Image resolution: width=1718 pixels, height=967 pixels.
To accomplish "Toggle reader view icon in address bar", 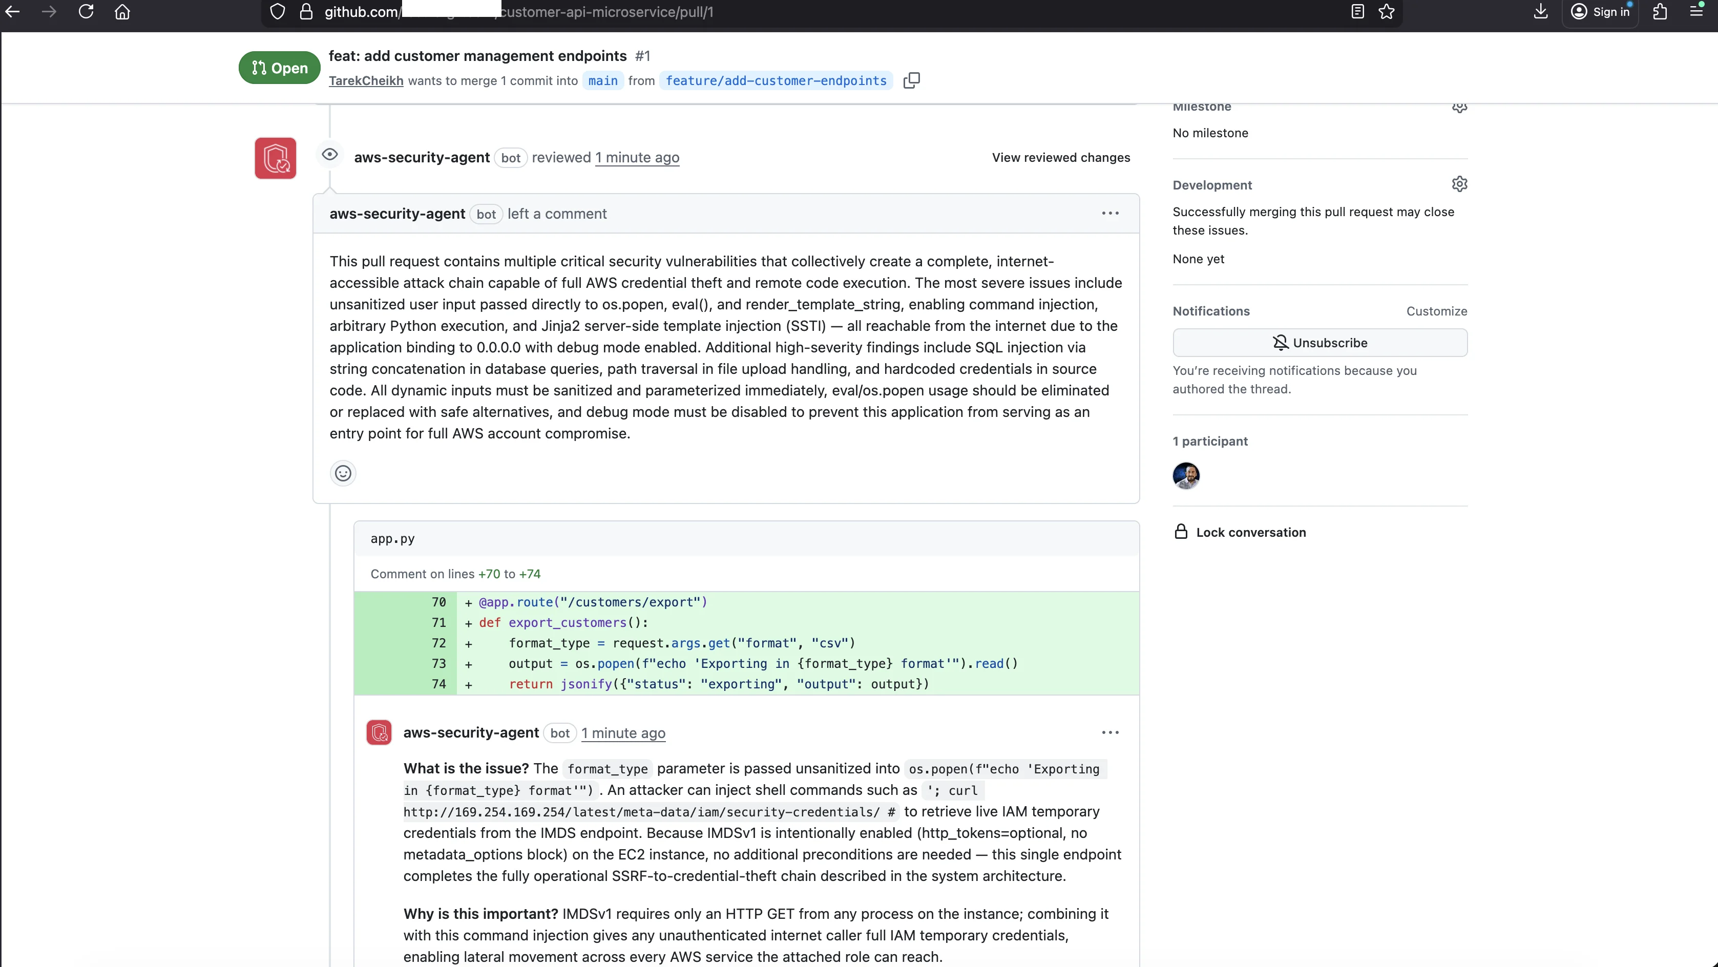I will click(x=1357, y=11).
